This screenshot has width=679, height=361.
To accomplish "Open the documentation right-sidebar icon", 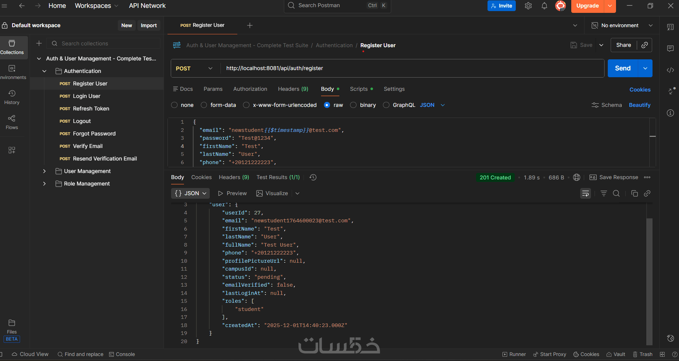I will tap(670, 27).
